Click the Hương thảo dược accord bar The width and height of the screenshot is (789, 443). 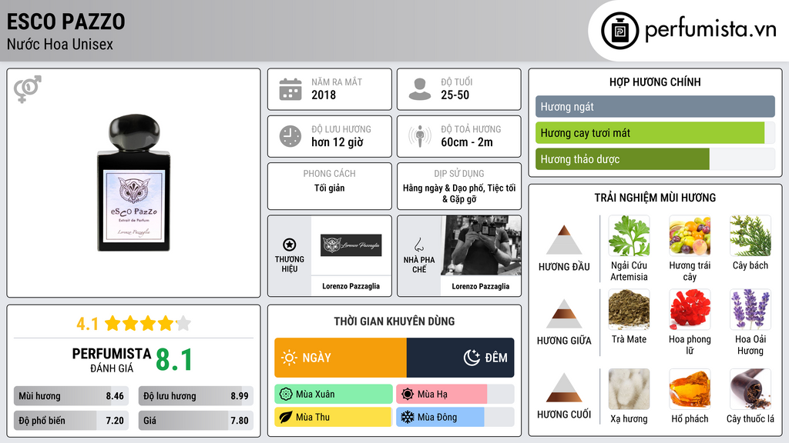655,159
